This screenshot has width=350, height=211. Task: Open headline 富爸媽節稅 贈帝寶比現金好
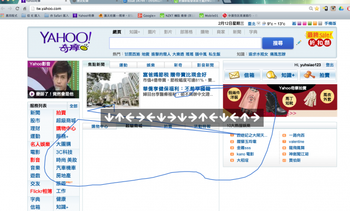pos(175,74)
